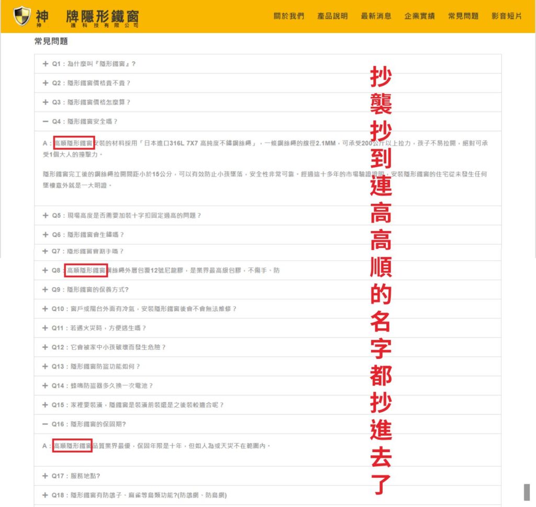The height and width of the screenshot is (507, 536).
Task: Expand the plus icon for Q13
Action: [45, 366]
